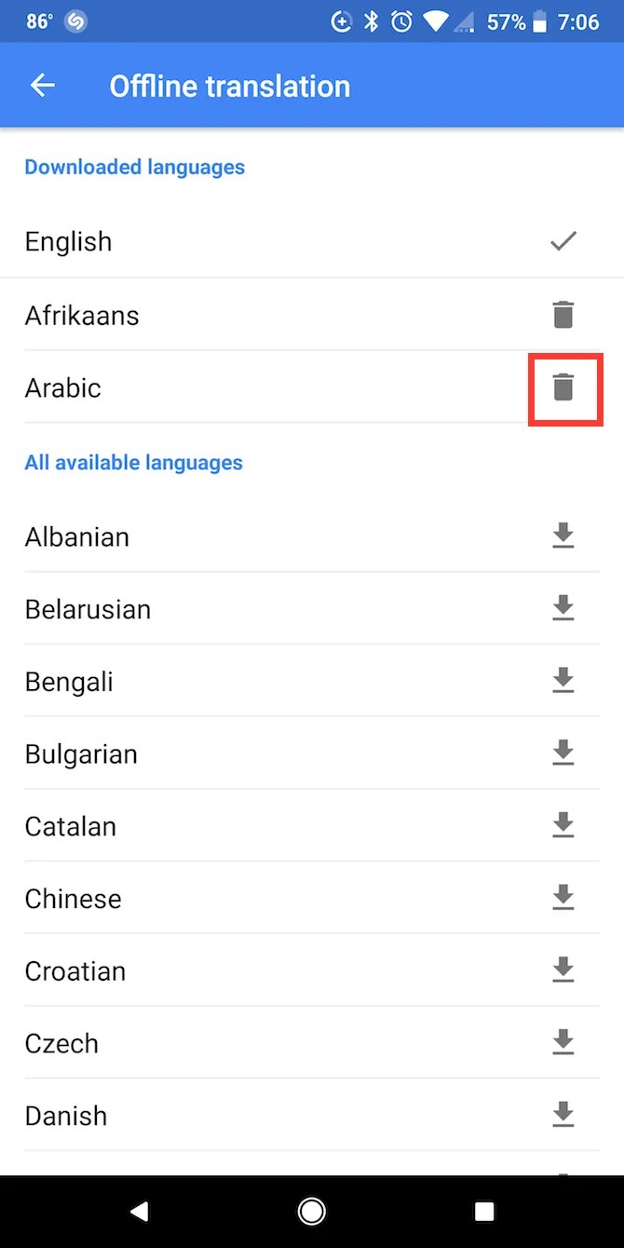
Task: Select the Albanian language row
Action: point(76,536)
